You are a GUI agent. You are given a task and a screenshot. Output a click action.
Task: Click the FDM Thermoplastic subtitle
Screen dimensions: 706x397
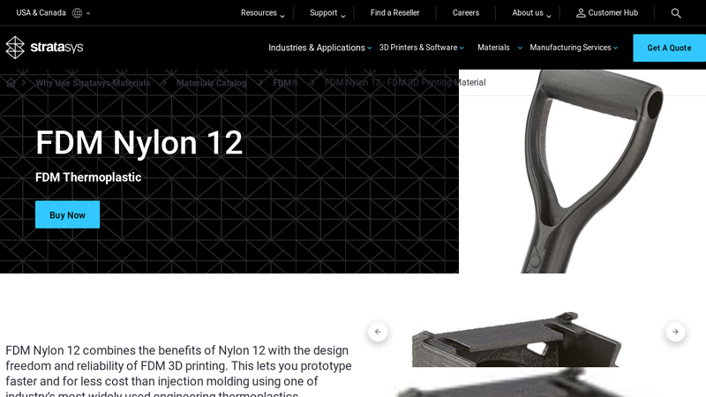[88, 177]
